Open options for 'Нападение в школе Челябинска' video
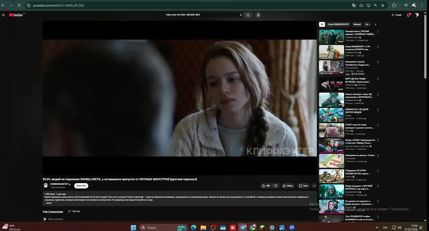 click(x=378, y=62)
